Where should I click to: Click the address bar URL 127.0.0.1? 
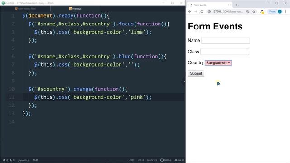tap(227, 11)
